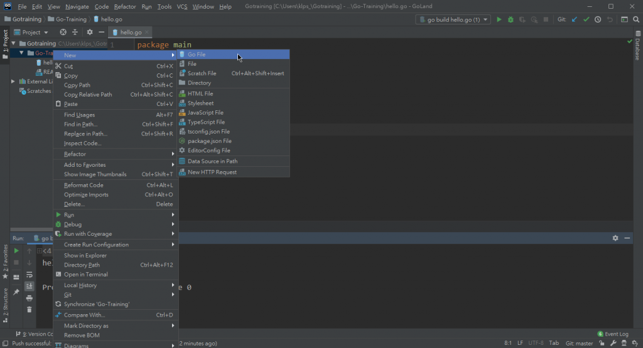The image size is (643, 348).
Task: Choose Reformat Code
Action: (116, 185)
